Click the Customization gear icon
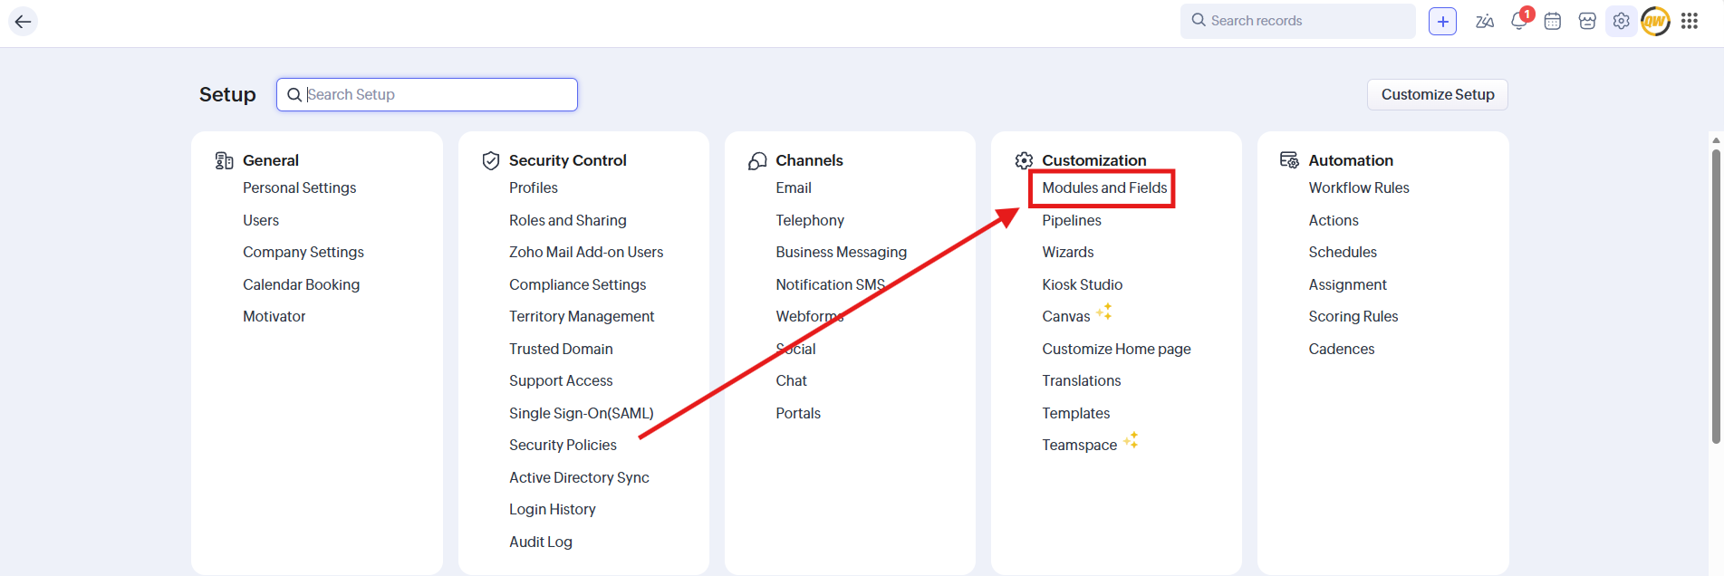Viewport: 1724px width, 576px height. (1024, 160)
